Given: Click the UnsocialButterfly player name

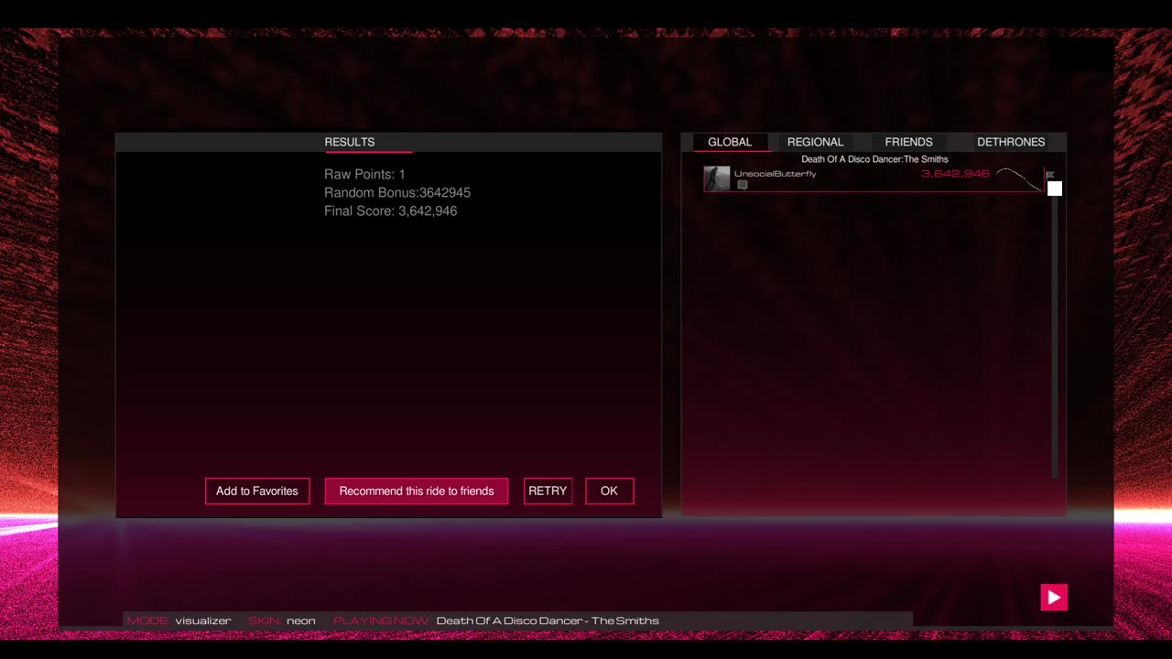Looking at the screenshot, I should 775,174.
